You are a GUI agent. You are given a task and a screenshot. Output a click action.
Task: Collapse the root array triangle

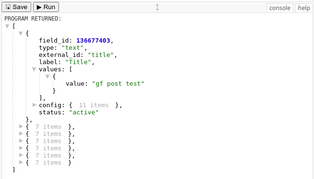point(7,26)
